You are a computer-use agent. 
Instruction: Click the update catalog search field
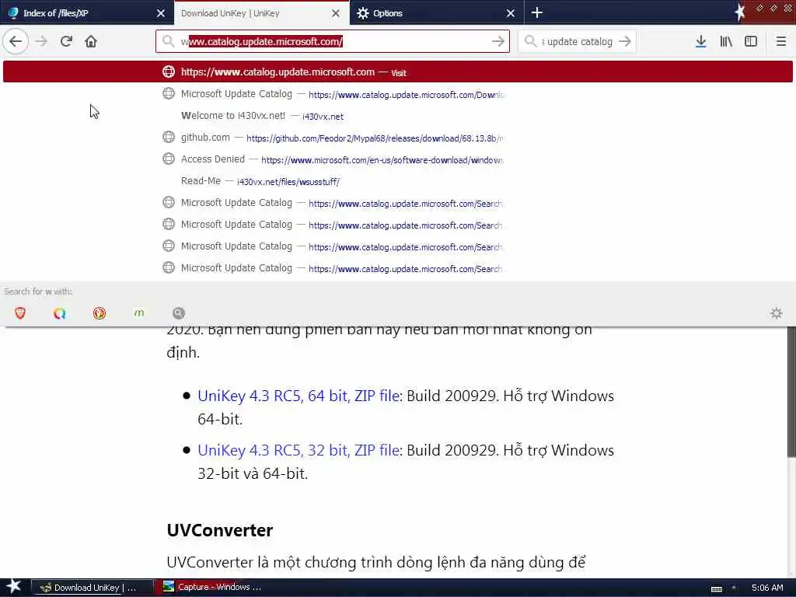[x=578, y=41]
